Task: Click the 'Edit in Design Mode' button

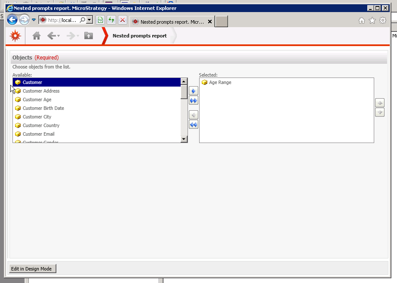Action: coord(32,268)
